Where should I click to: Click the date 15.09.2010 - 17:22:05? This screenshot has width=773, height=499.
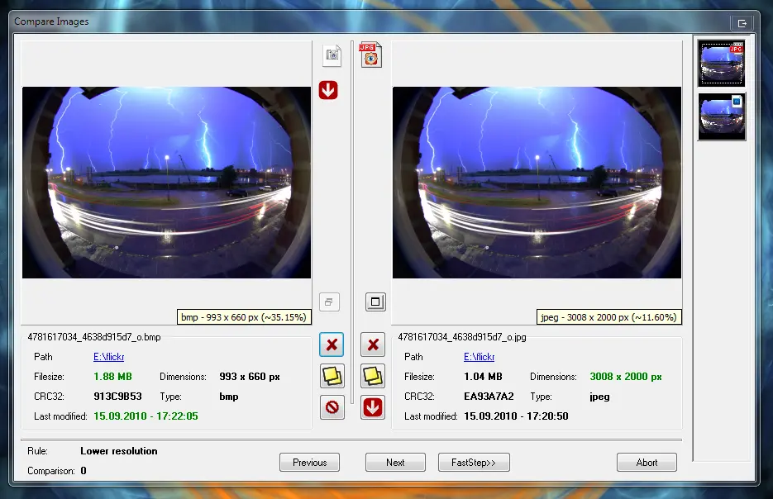tap(146, 416)
